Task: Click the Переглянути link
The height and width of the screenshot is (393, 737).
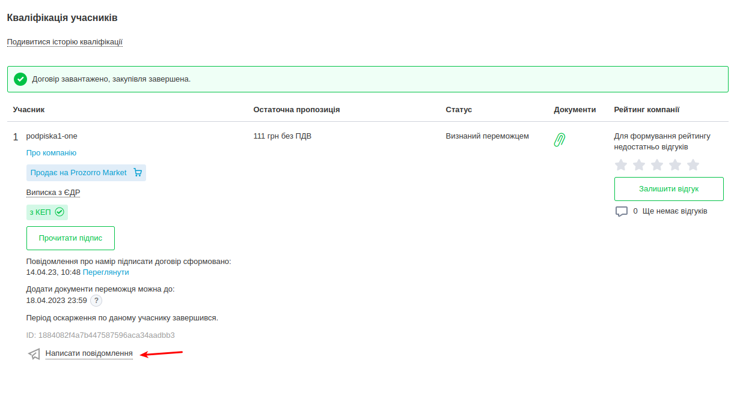Action: click(106, 272)
